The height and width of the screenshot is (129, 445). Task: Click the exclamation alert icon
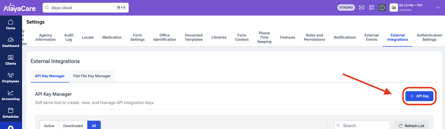[x=382, y=8]
